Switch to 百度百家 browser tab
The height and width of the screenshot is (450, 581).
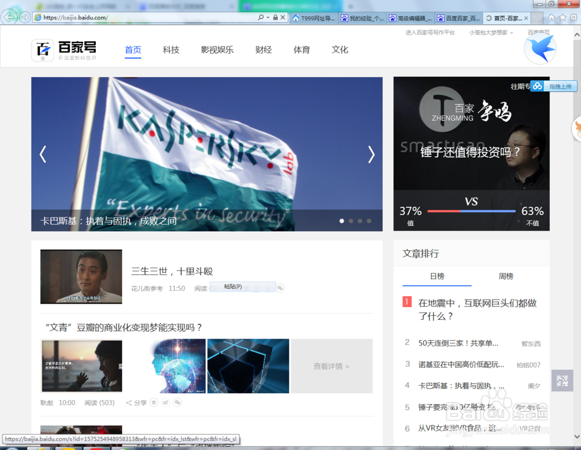point(459,18)
